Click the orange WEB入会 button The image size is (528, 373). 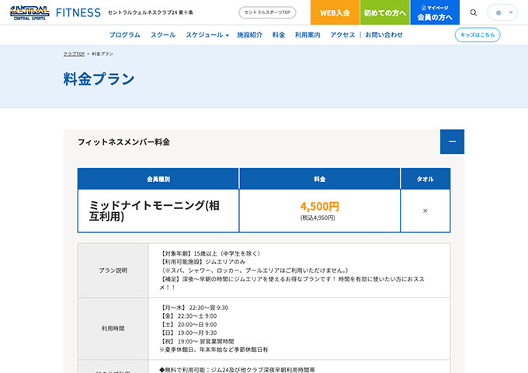pos(335,12)
